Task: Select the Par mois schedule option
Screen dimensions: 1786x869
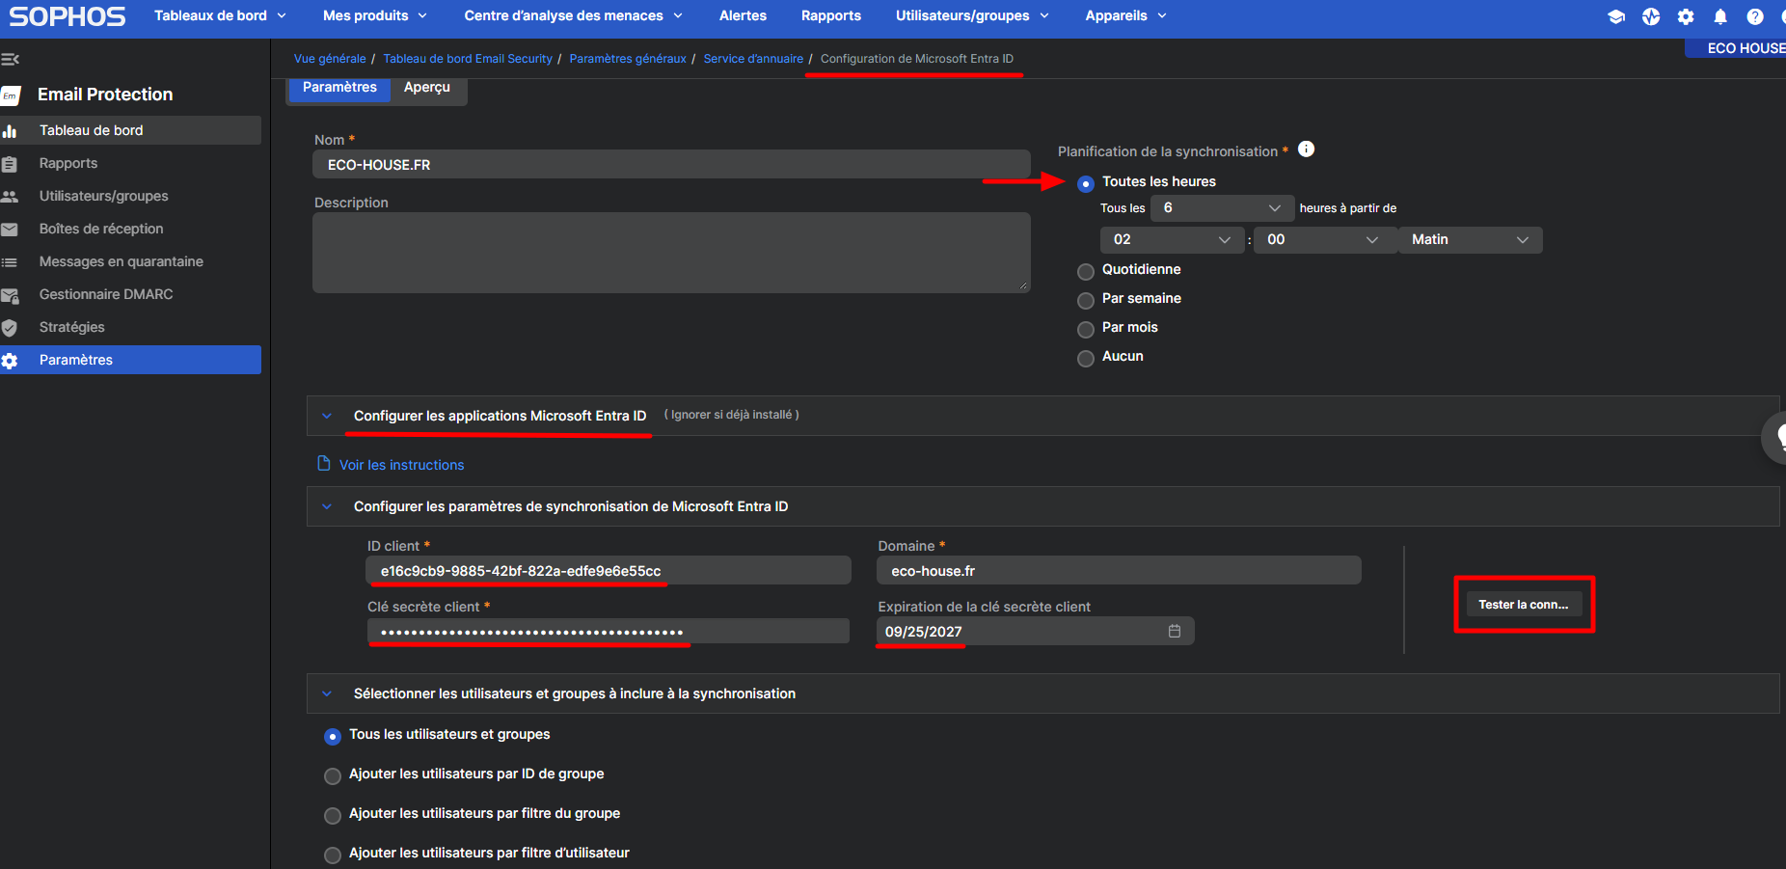Action: (1086, 329)
